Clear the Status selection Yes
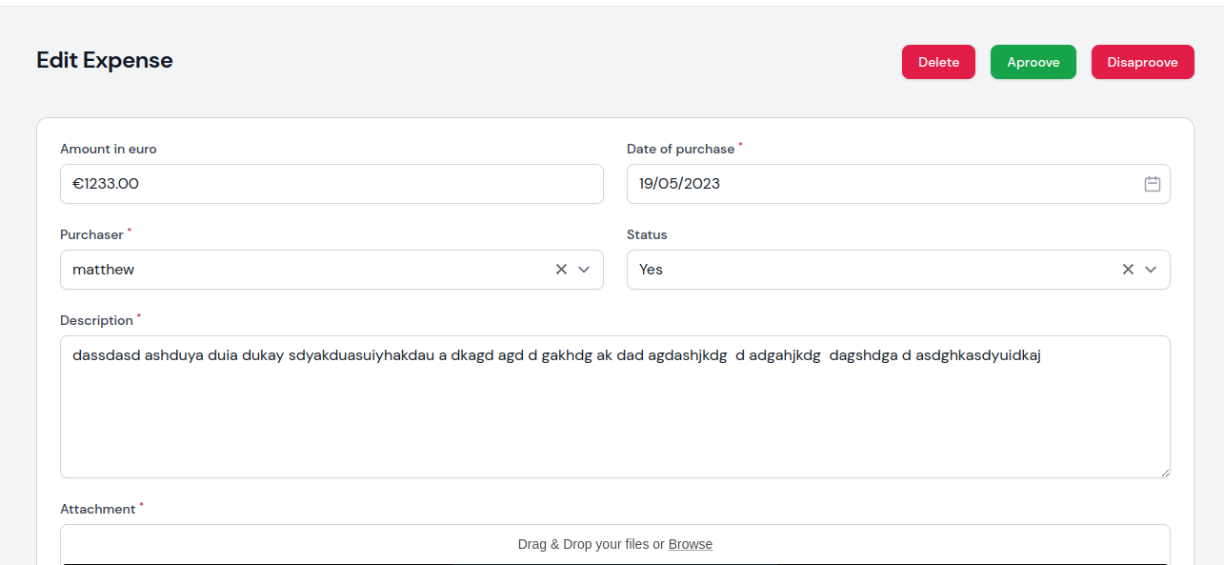The height and width of the screenshot is (565, 1224). click(1128, 270)
